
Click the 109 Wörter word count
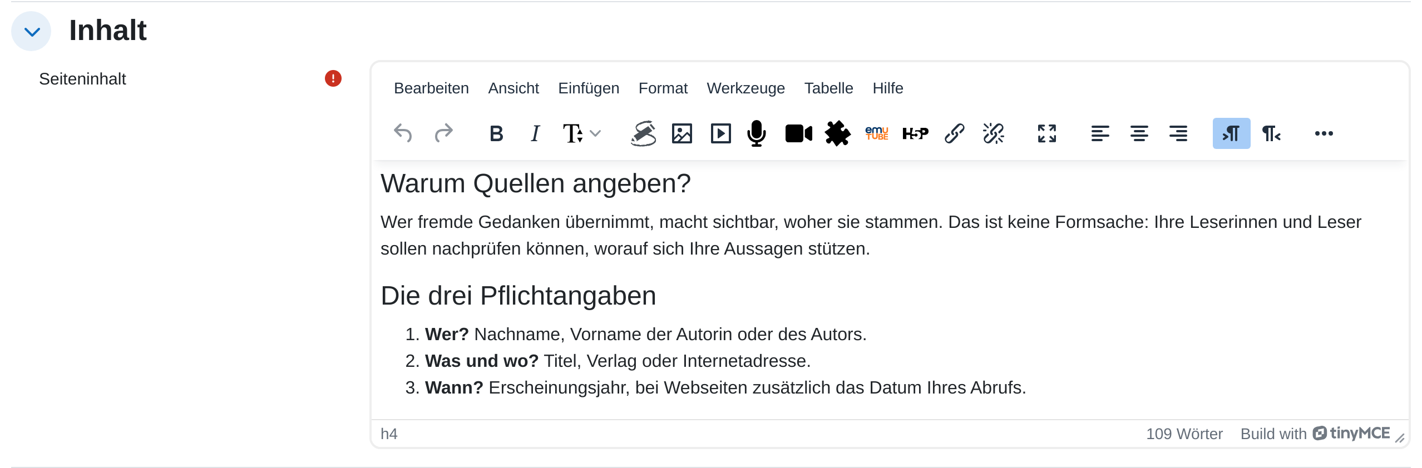tap(1184, 434)
